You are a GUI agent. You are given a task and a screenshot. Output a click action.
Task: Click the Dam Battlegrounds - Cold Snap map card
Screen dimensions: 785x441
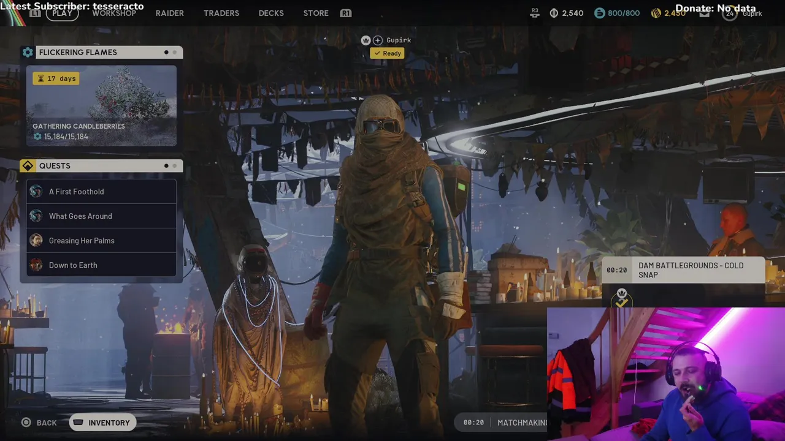683,270
